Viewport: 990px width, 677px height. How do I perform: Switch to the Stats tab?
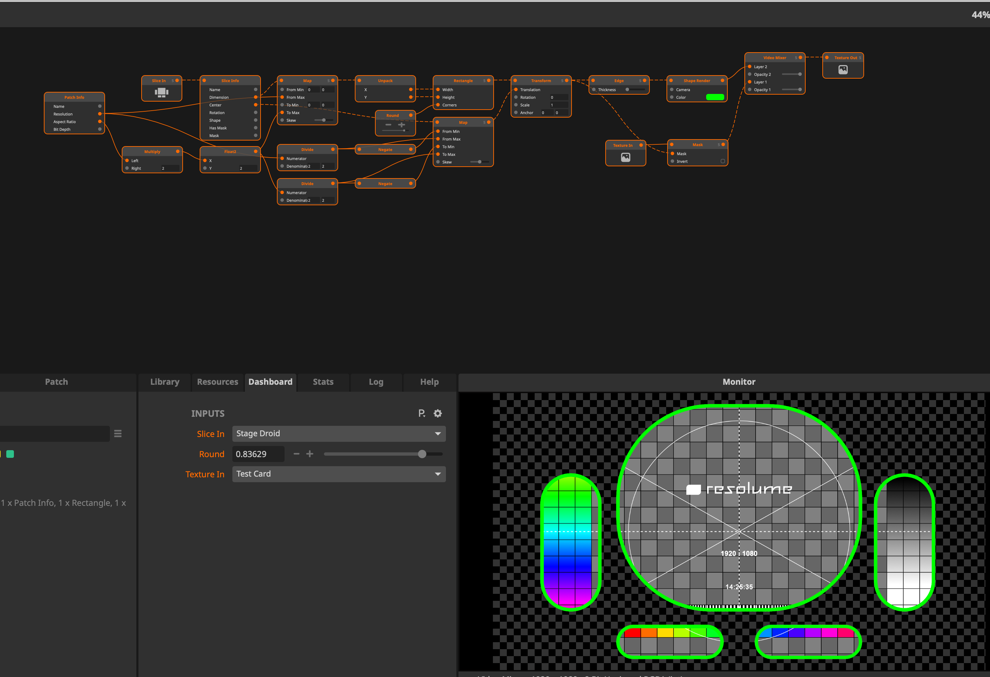tap(323, 382)
